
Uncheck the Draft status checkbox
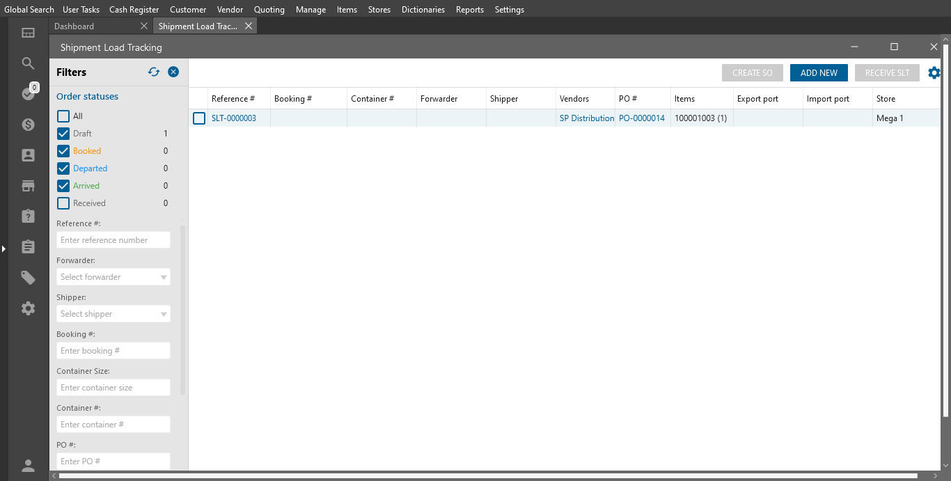63,134
